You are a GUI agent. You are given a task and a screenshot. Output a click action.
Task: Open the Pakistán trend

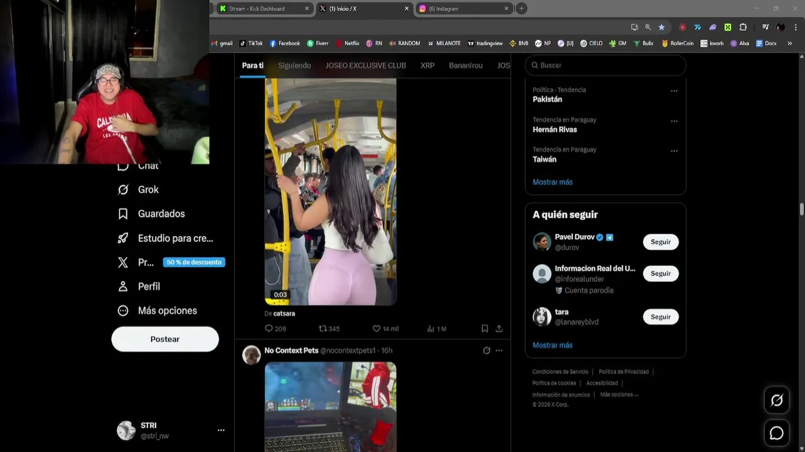pos(547,99)
